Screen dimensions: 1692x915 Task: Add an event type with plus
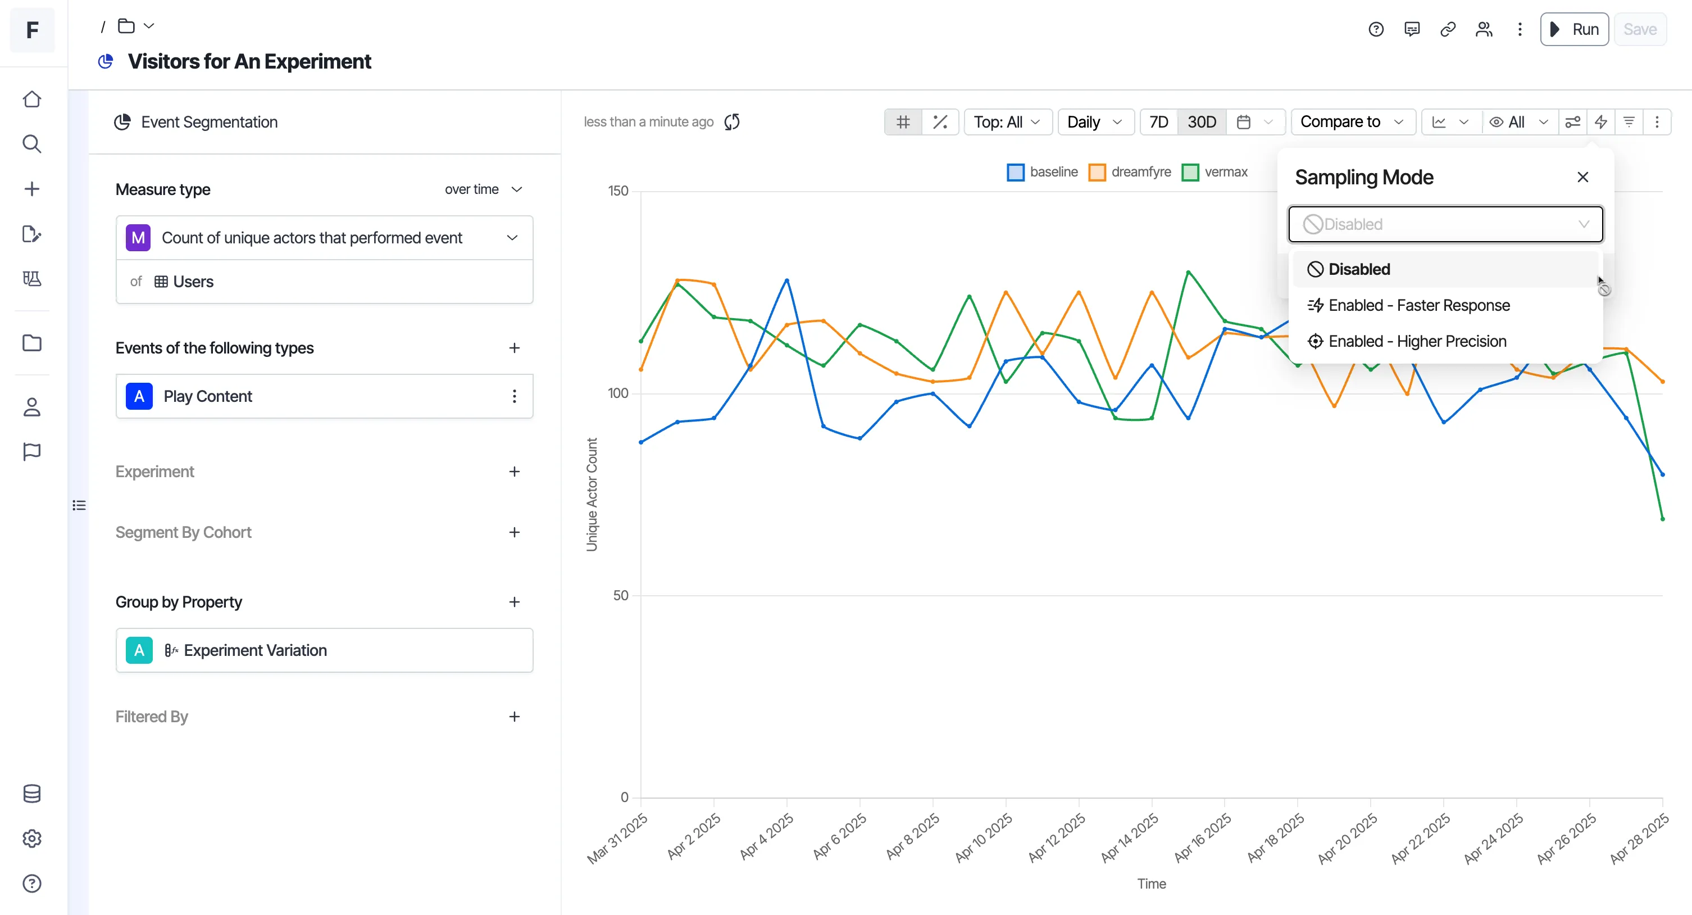[x=515, y=348]
